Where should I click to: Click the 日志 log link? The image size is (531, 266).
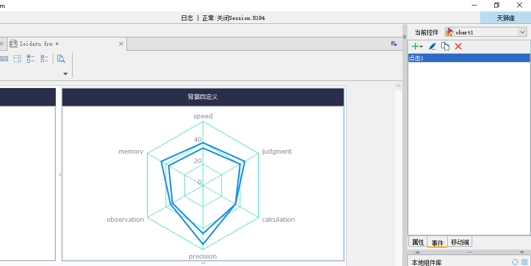[187, 18]
